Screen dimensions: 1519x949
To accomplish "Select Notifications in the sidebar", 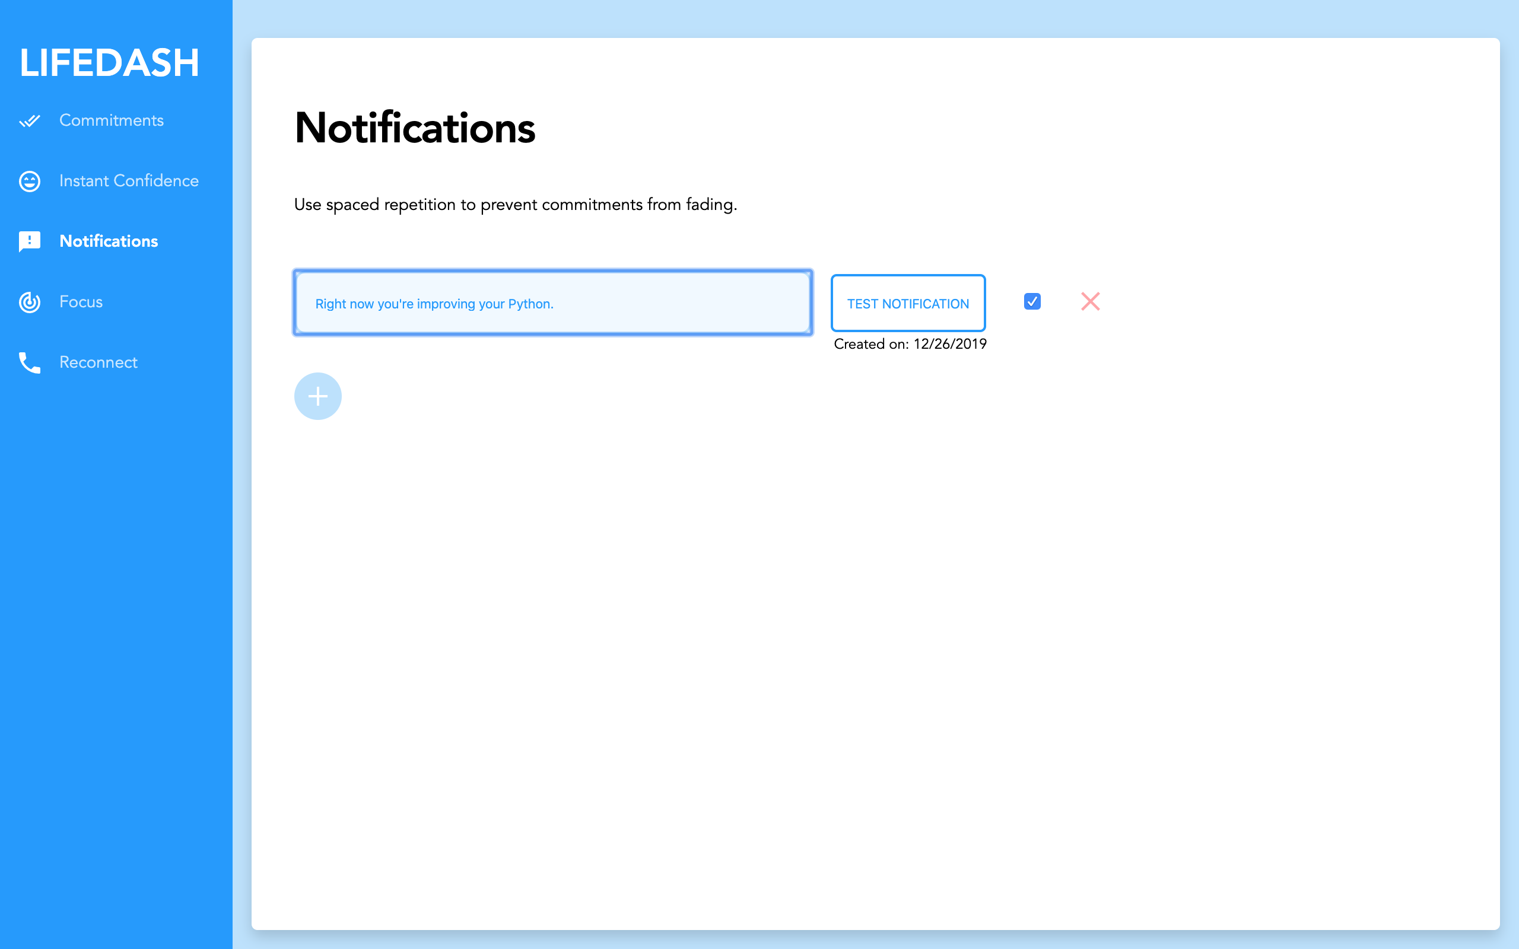I will [x=109, y=241].
